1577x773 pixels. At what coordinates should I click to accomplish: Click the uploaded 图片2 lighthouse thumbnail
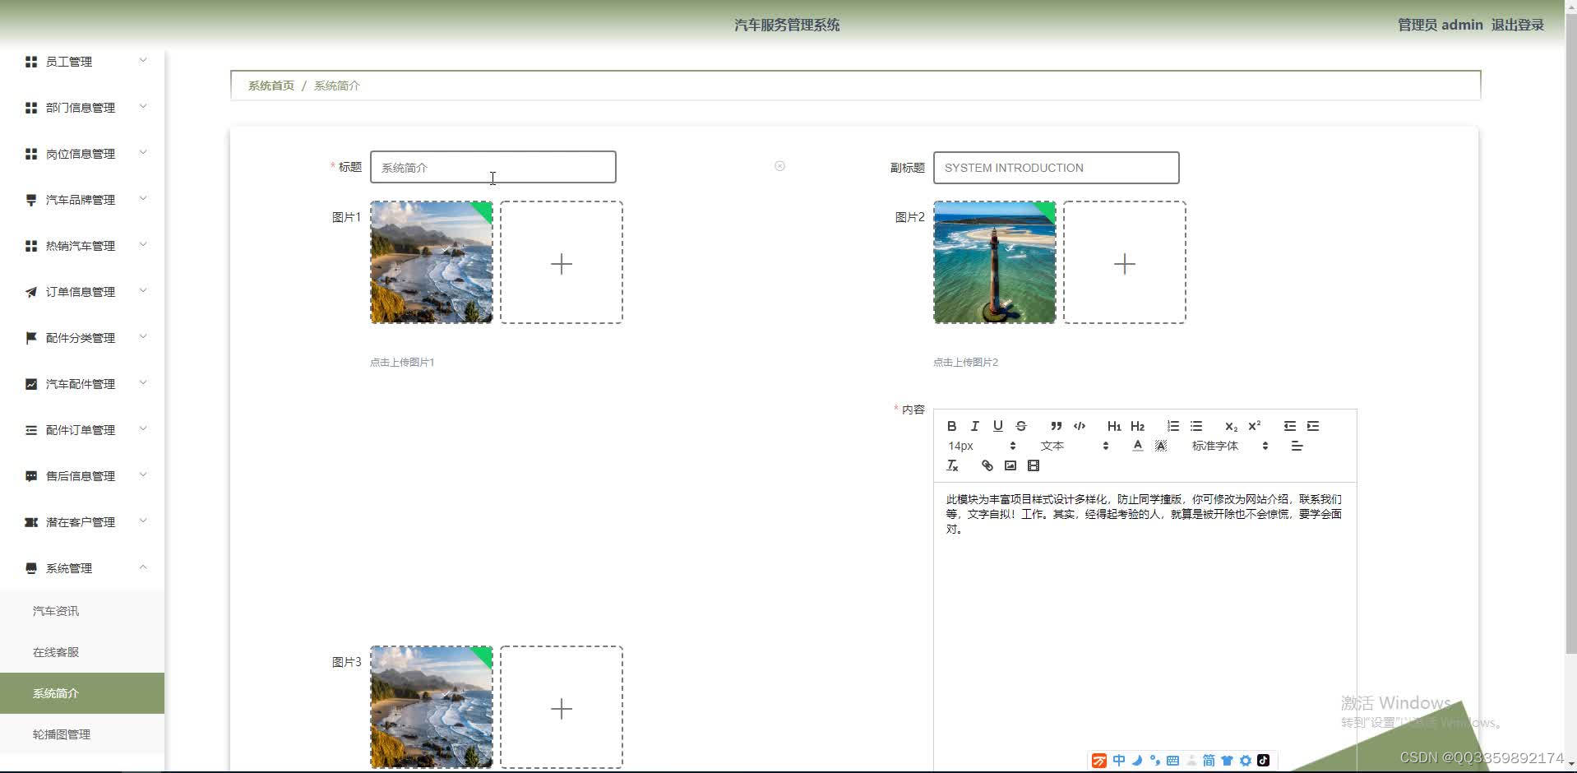(x=994, y=262)
